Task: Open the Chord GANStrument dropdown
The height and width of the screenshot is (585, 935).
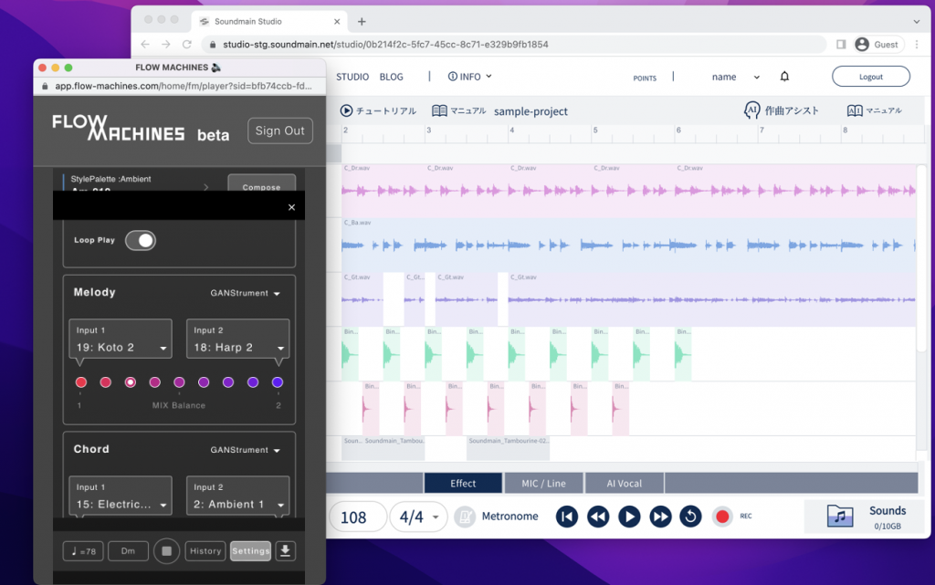Action: point(245,450)
